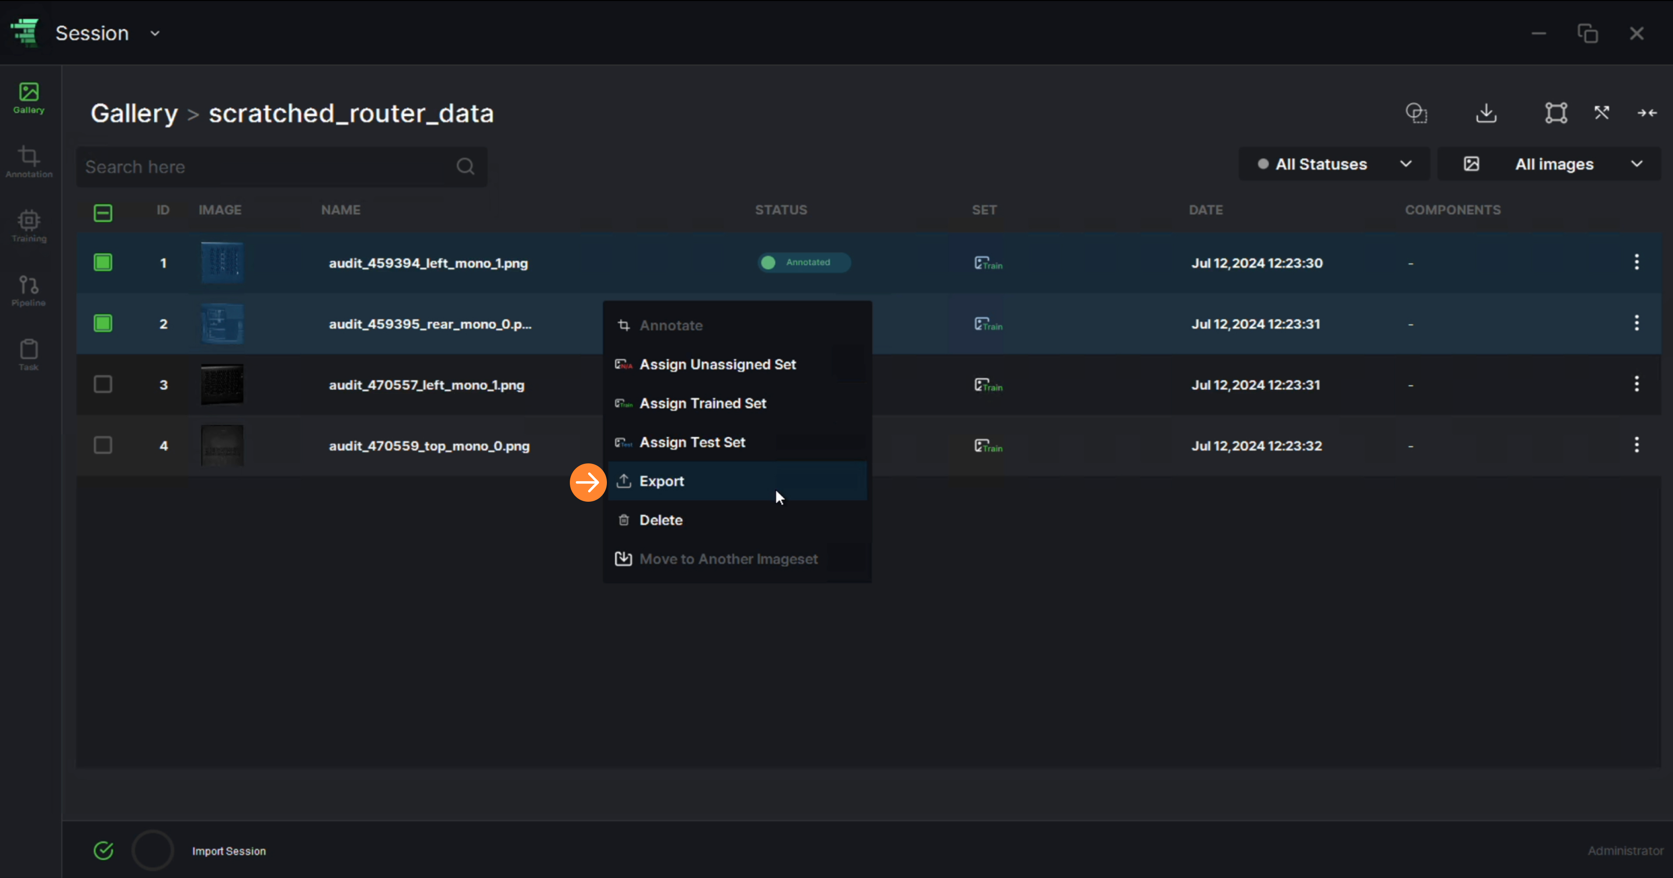Click the scratched_router_data breadcrumb
1673x878 pixels.
coord(351,114)
